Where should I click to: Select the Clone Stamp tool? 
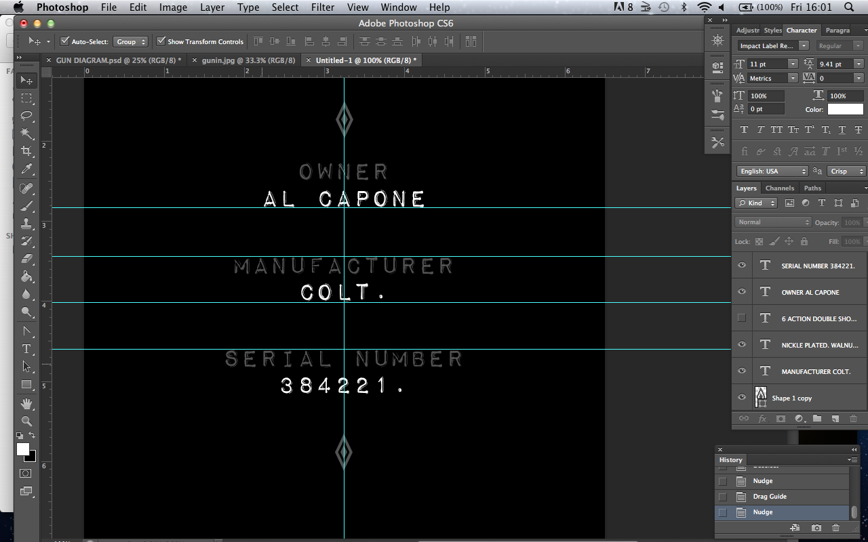[x=26, y=223]
